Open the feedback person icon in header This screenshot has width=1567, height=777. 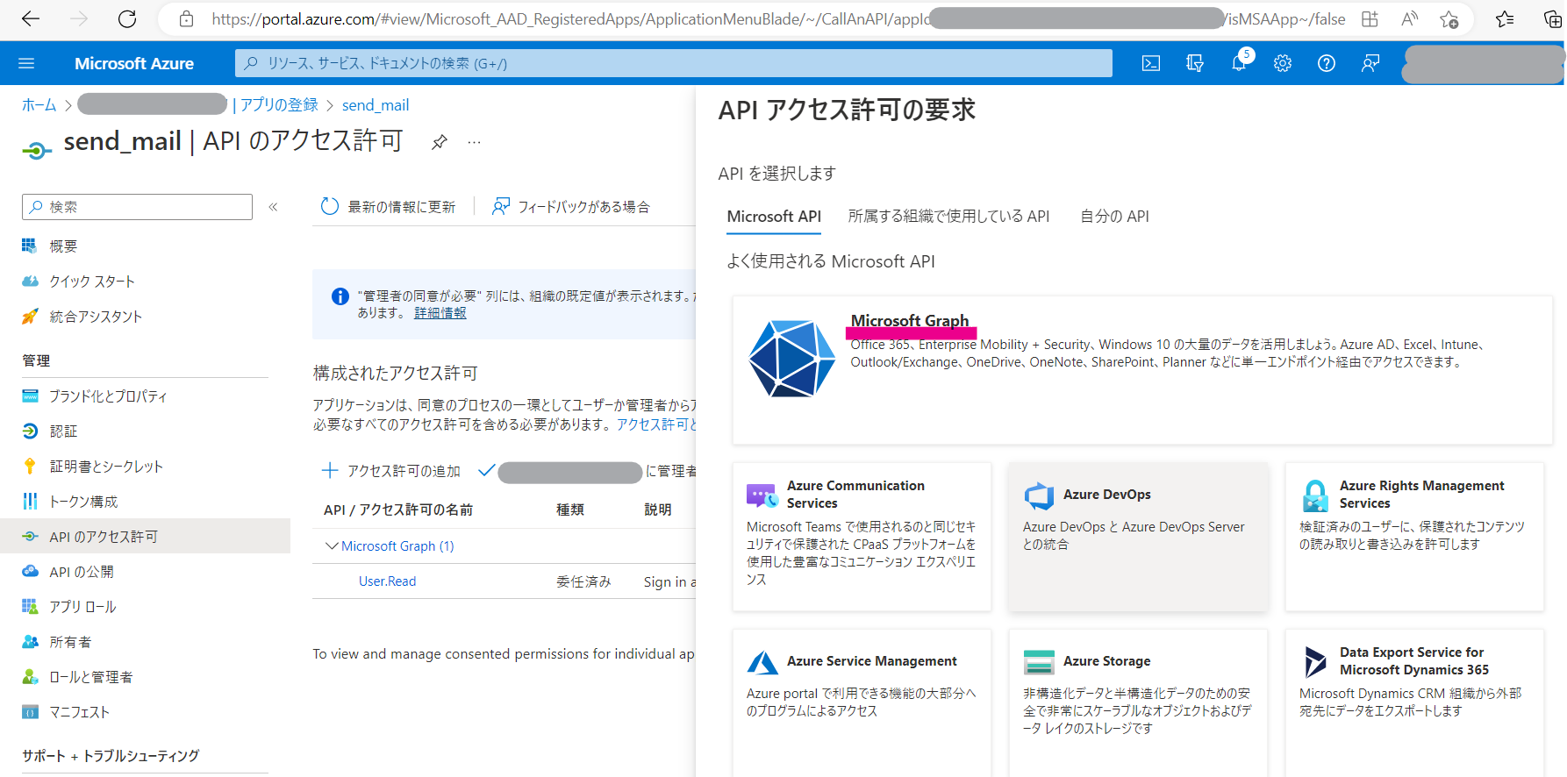pyautogui.click(x=1370, y=63)
